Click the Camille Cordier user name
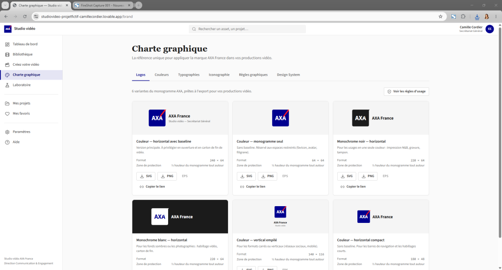The image size is (502, 270). coord(471,27)
